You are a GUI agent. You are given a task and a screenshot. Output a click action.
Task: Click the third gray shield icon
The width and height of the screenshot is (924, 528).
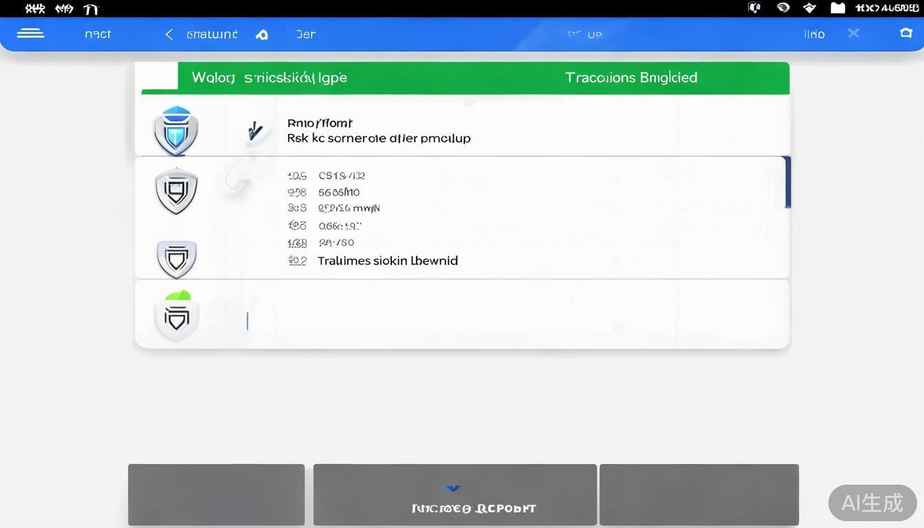[x=177, y=258]
